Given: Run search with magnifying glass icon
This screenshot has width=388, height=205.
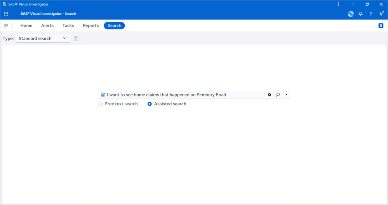Looking at the screenshot, I should click(x=278, y=95).
